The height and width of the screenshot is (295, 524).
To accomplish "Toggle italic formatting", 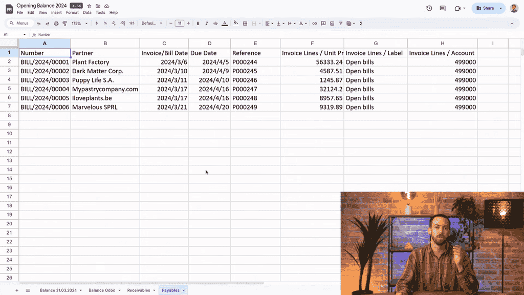I will pos(207,24).
